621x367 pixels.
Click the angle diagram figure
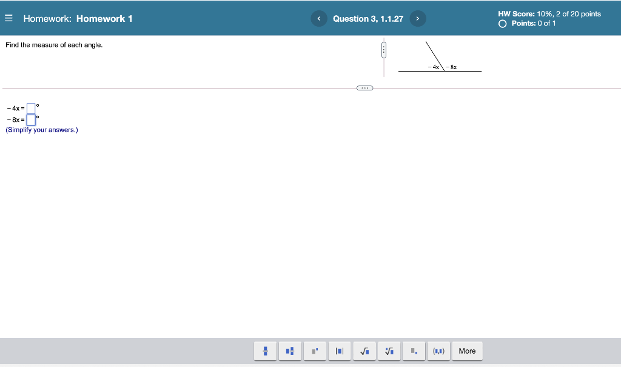point(440,56)
